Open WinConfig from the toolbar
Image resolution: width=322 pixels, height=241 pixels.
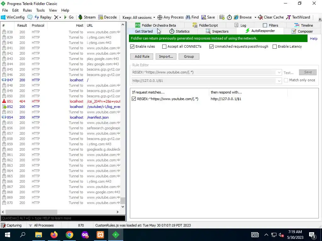pyautogui.click(x=13, y=17)
